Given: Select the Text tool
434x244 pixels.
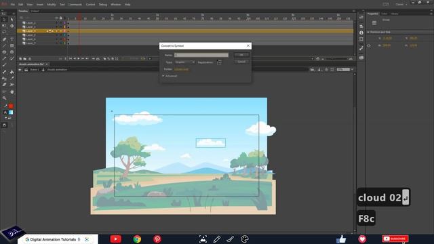Looking at the screenshot, I should pyautogui.click(x=12, y=39).
